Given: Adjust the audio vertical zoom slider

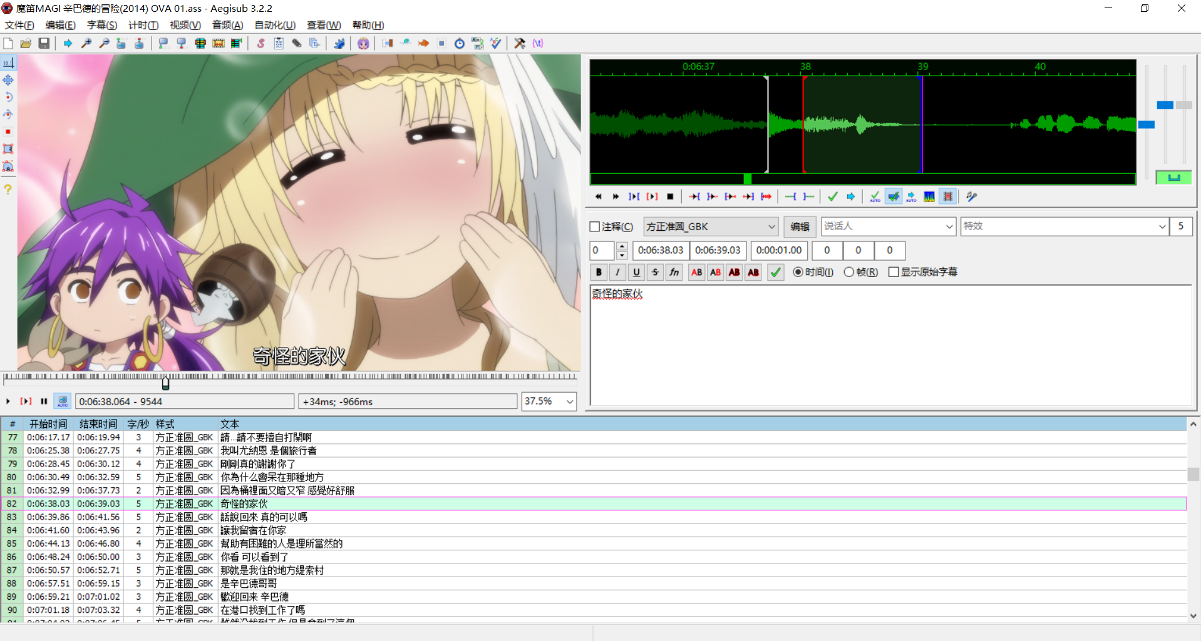Looking at the screenshot, I should [1165, 105].
